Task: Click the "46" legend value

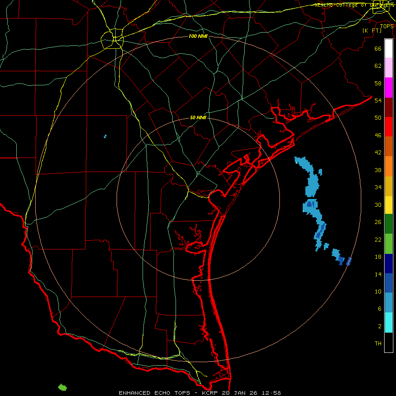Action: click(x=378, y=136)
